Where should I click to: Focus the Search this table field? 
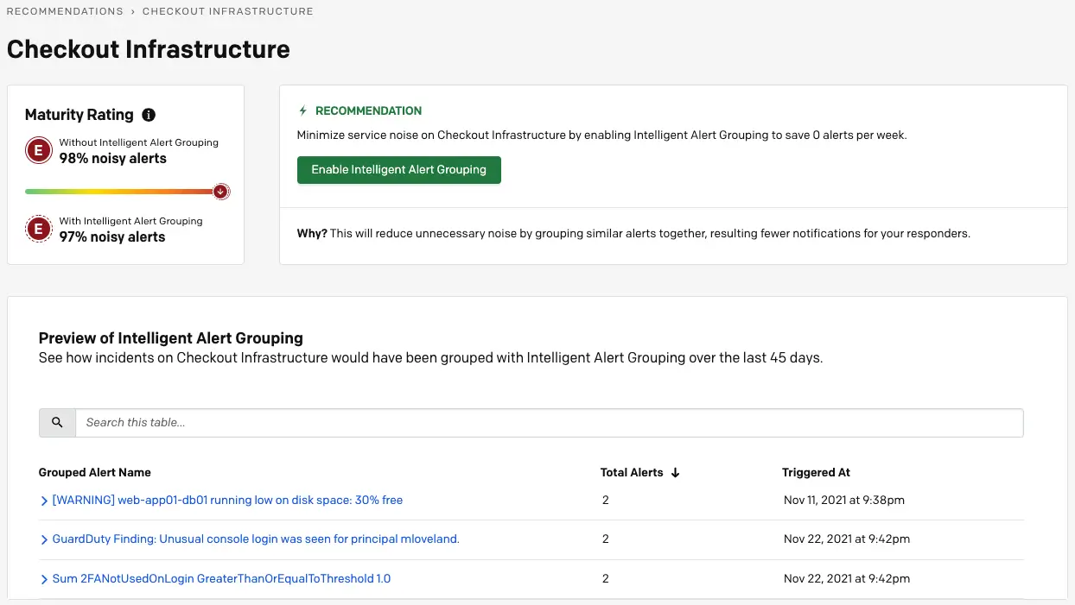549,423
